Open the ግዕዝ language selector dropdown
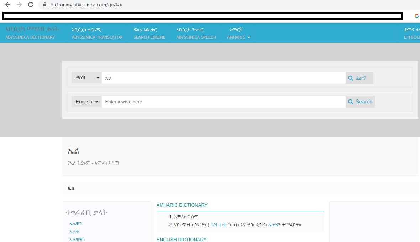 86,78
